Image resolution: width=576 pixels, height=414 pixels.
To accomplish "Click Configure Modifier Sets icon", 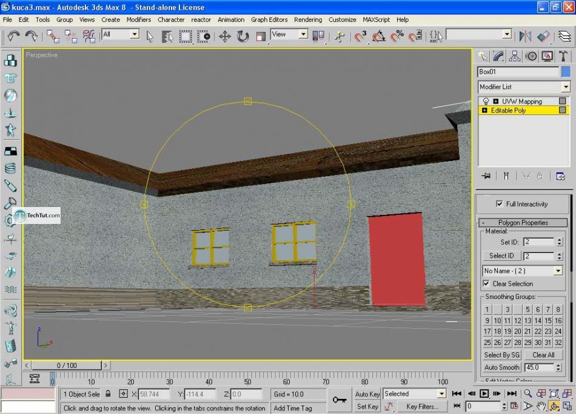I will click(x=560, y=176).
